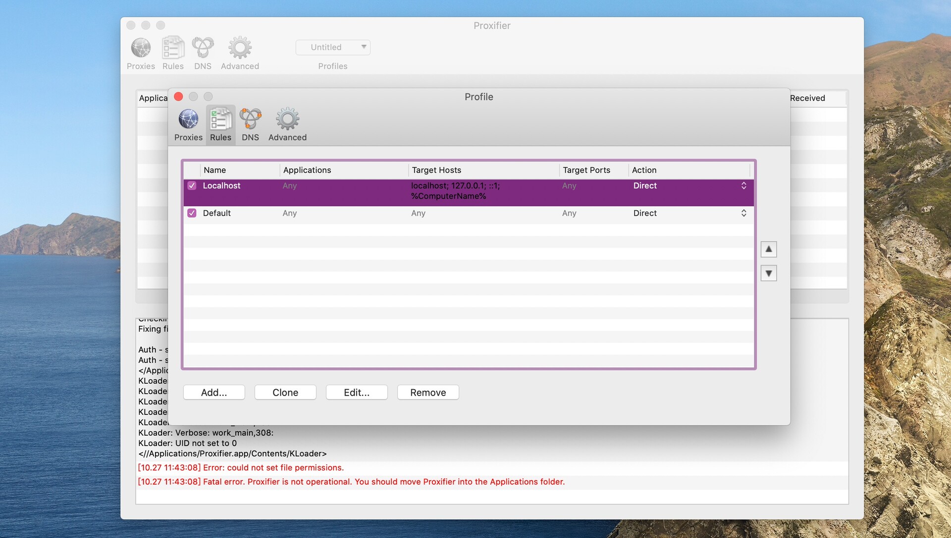951x538 pixels.
Task: Open DNS icon in Profile window
Action: click(x=250, y=125)
